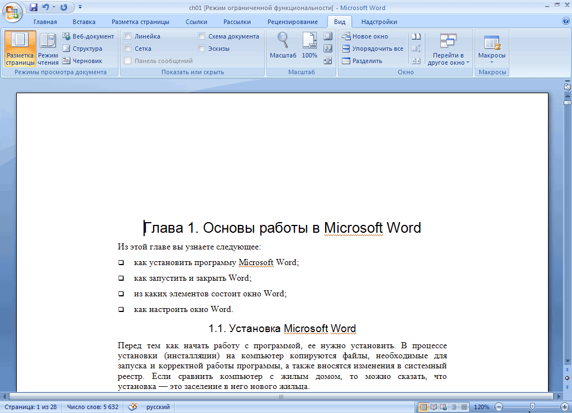The image size is (572, 413).
Task: Open Новое окно
Action: [x=365, y=36]
